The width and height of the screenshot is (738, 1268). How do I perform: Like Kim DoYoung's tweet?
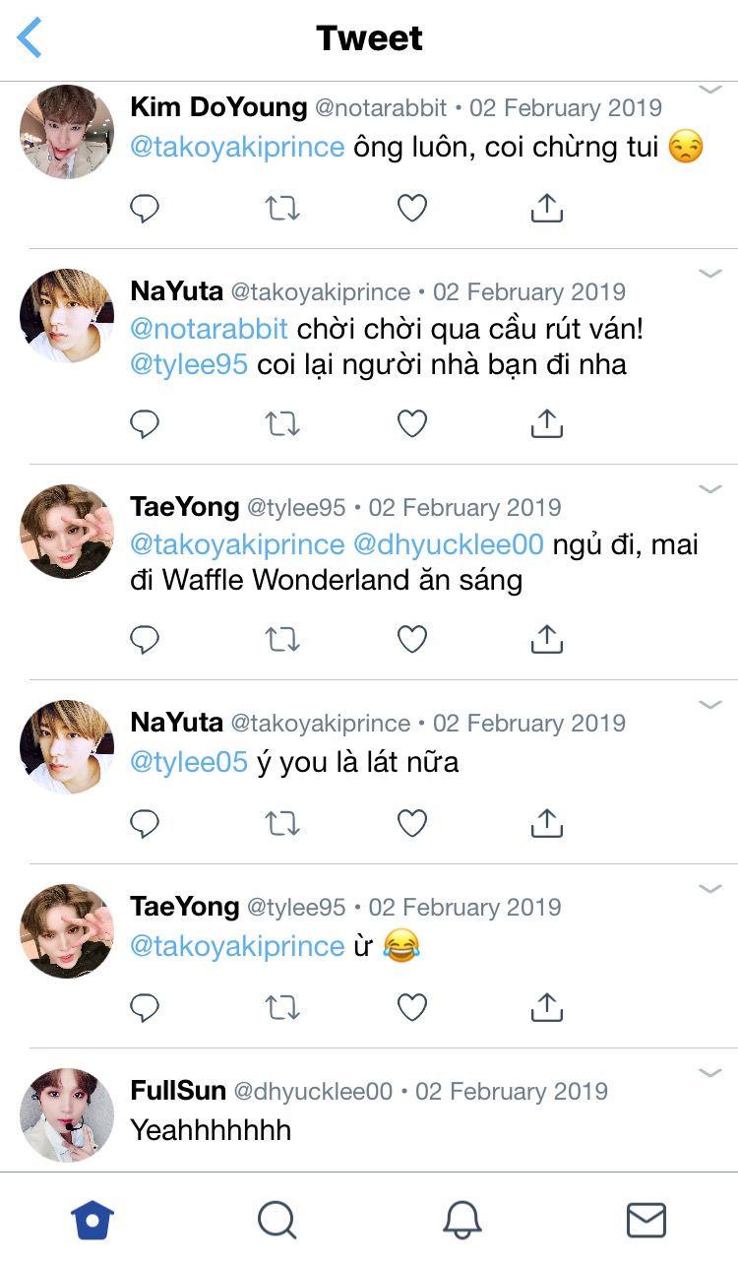tap(411, 208)
